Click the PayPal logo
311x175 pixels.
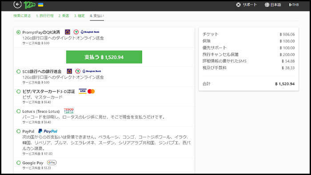[x=48, y=131]
